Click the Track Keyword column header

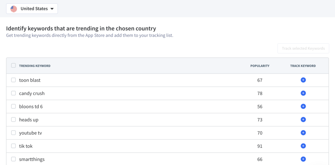[x=303, y=66]
